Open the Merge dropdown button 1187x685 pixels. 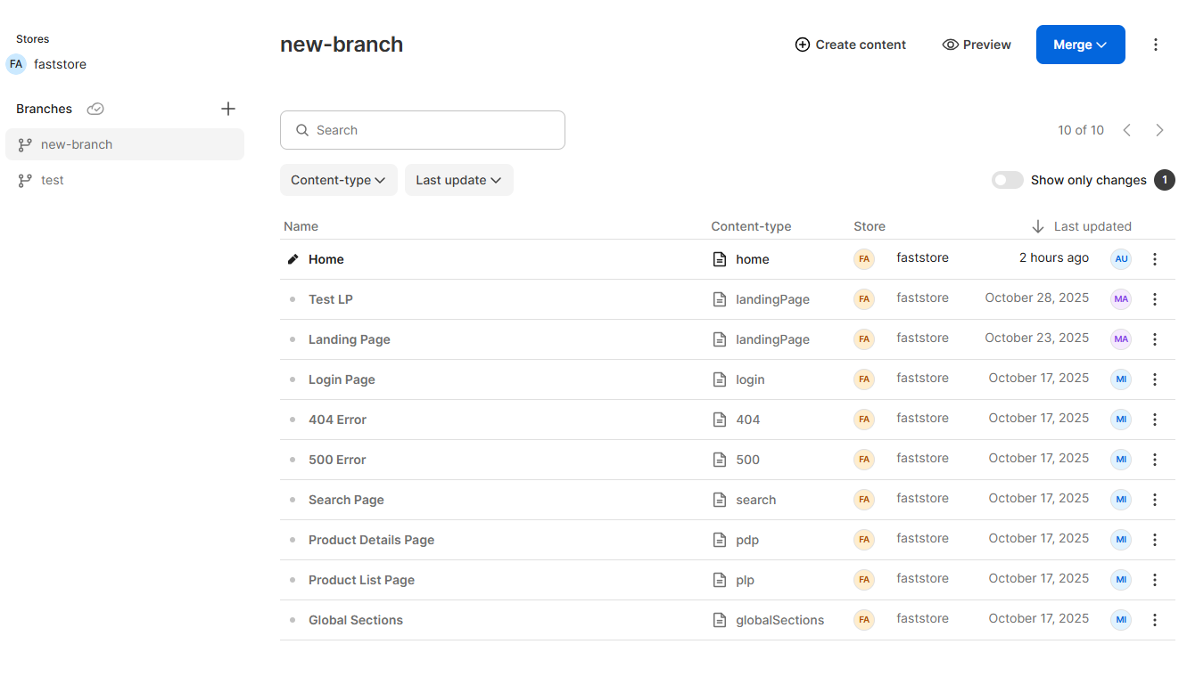(x=1081, y=45)
